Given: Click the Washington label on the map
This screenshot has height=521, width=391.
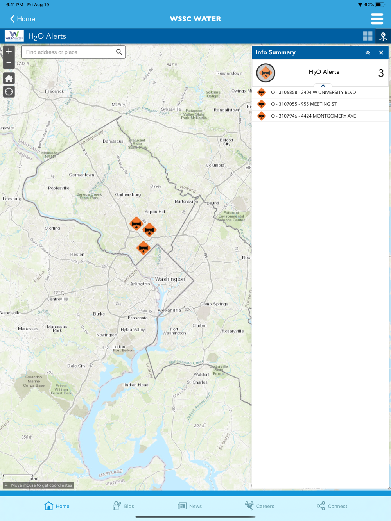Looking at the screenshot, I should click(x=170, y=279).
